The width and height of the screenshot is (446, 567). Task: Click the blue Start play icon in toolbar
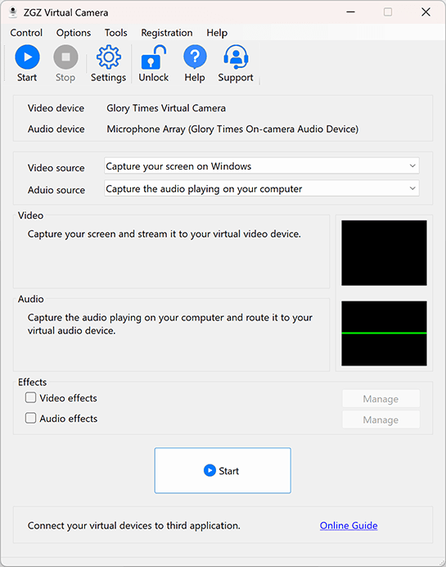(27, 57)
